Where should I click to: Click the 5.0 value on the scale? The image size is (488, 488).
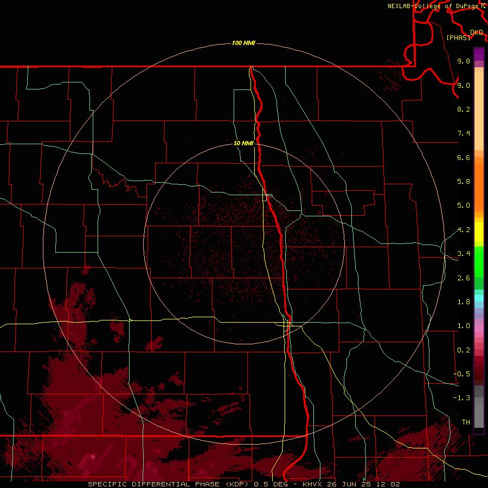pyautogui.click(x=464, y=206)
